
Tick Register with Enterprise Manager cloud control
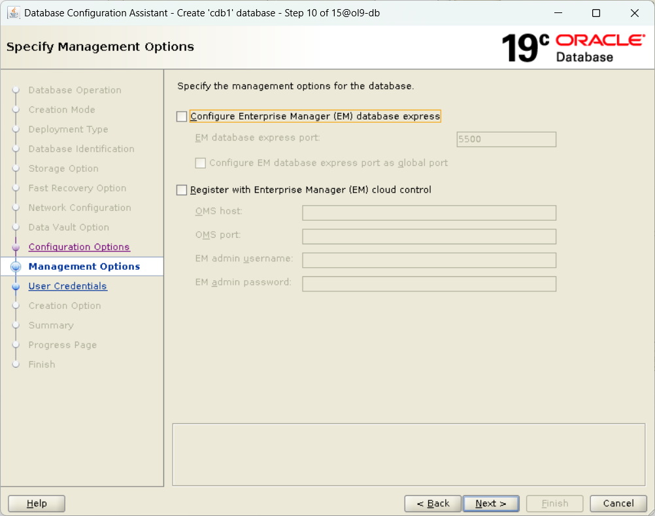point(182,190)
